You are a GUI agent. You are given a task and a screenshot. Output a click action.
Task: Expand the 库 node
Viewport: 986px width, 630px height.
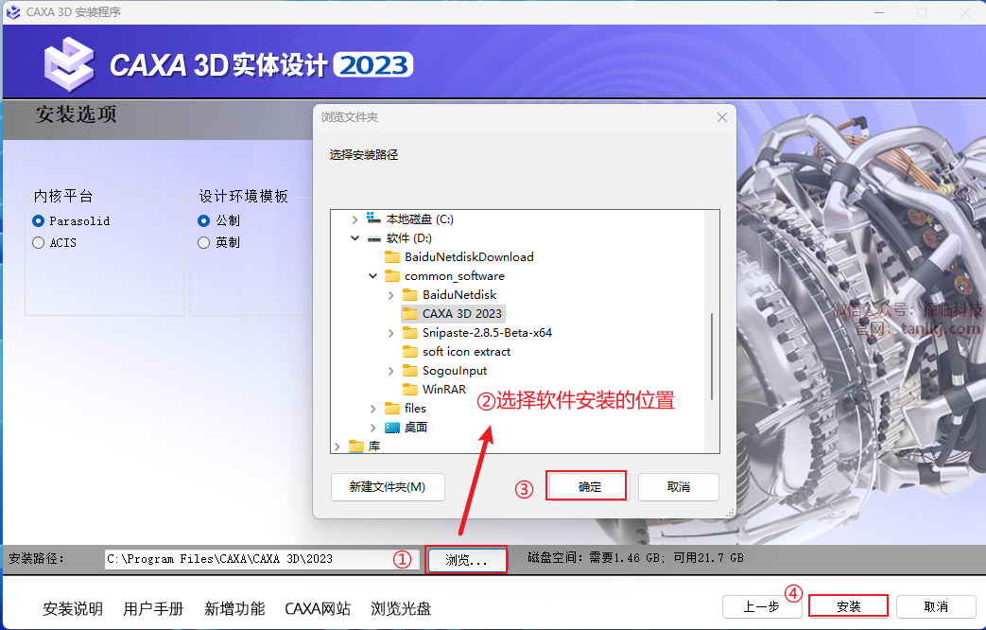[337, 446]
